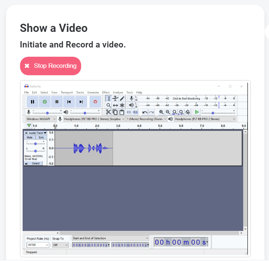Close the Audio Track with its X button

[26, 133]
